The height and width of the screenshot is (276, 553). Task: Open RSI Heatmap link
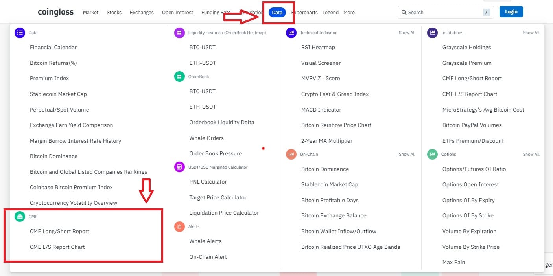tap(318, 47)
